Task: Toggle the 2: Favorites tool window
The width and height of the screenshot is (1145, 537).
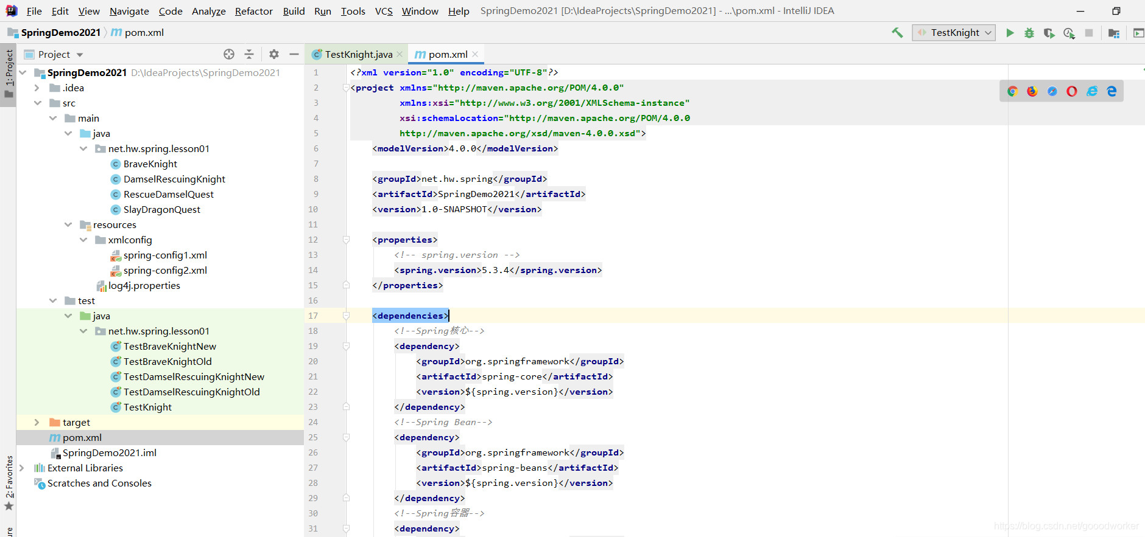Action: [x=9, y=483]
